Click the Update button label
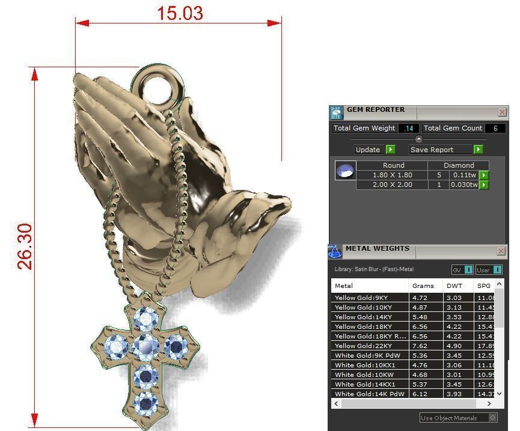Screen dimensions: 520x431 [x=368, y=150]
